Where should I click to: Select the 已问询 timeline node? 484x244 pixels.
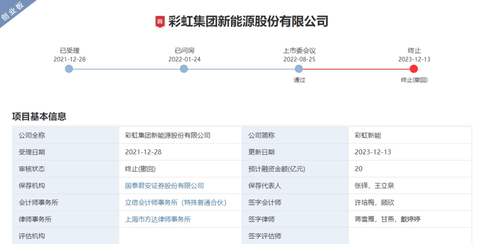point(184,69)
